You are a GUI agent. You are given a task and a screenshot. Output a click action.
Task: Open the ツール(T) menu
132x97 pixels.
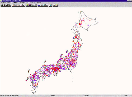pyautogui.click(x=22, y=2)
